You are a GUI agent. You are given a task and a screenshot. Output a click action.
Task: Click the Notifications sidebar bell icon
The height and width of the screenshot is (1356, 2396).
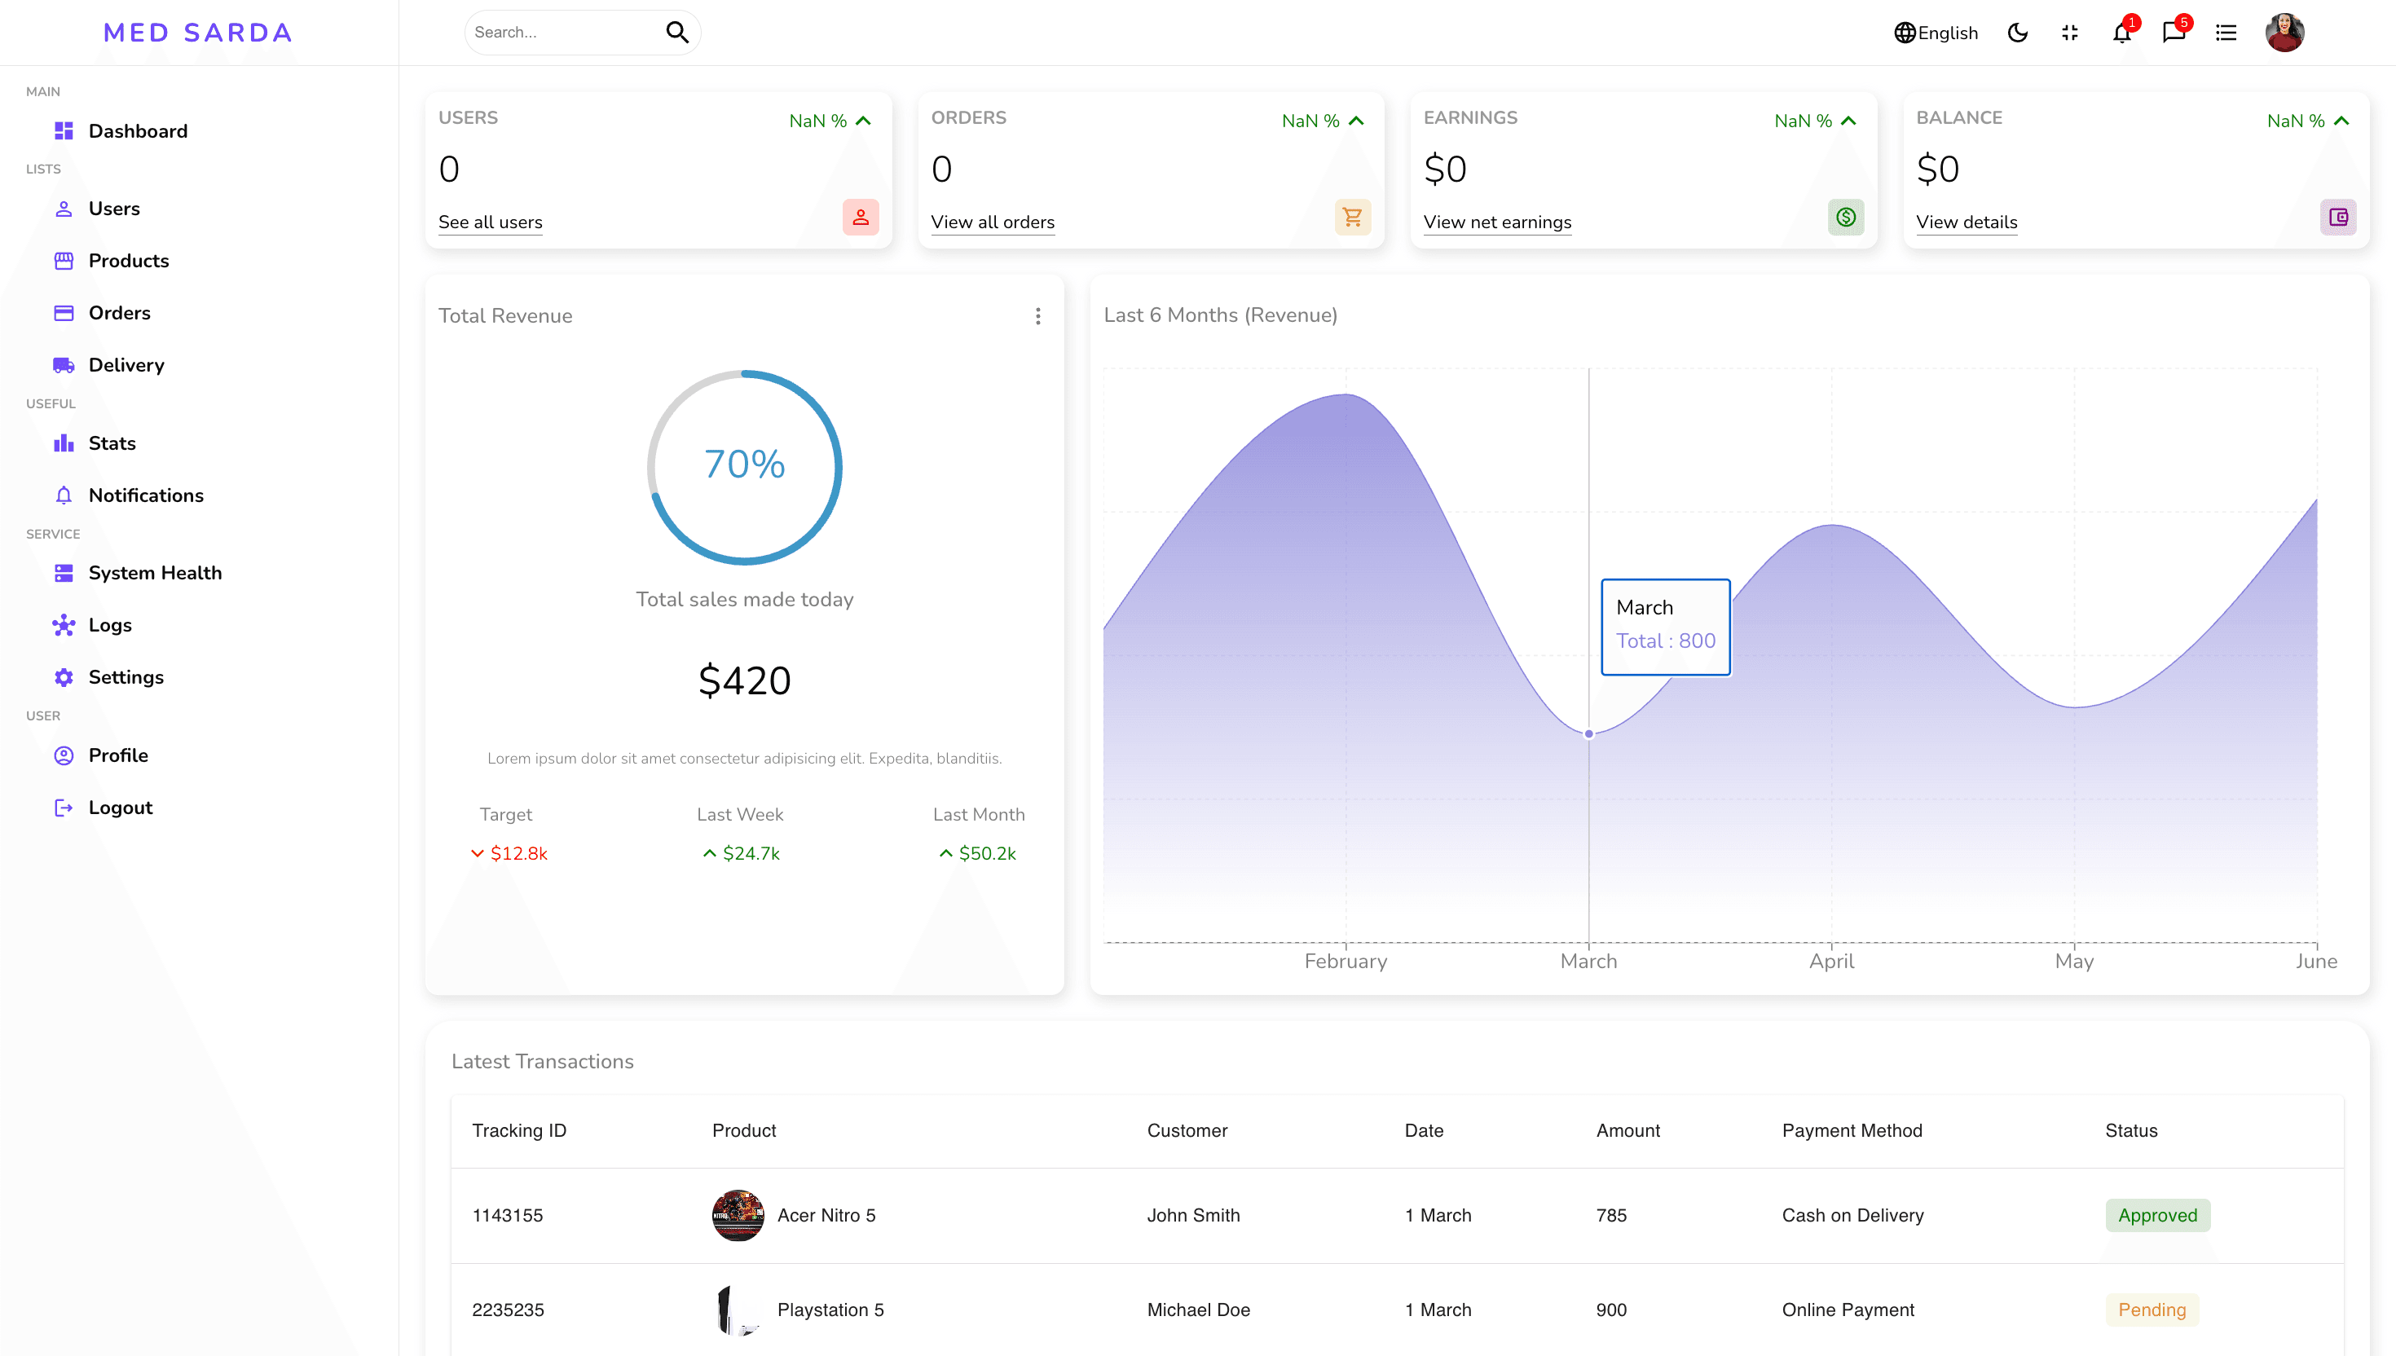click(64, 495)
